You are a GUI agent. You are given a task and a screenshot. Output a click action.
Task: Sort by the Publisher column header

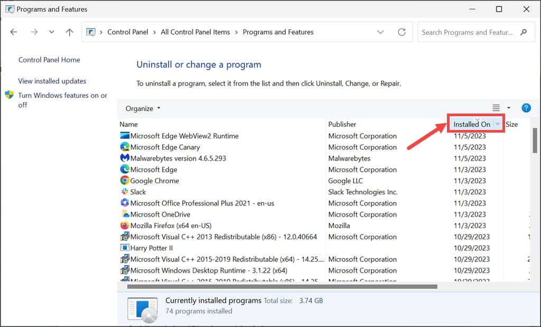coord(342,124)
